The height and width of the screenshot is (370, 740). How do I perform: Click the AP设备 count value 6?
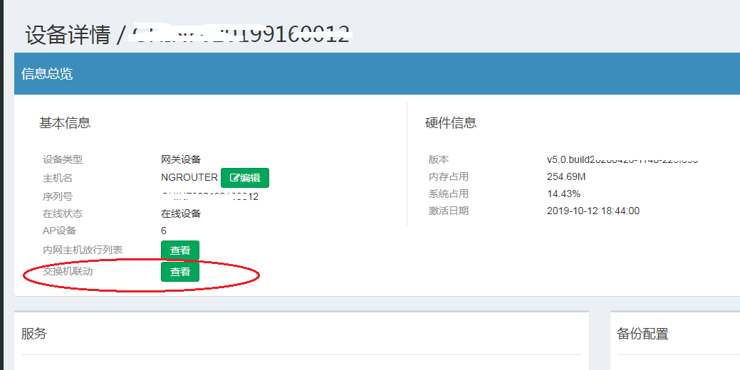pyautogui.click(x=164, y=231)
